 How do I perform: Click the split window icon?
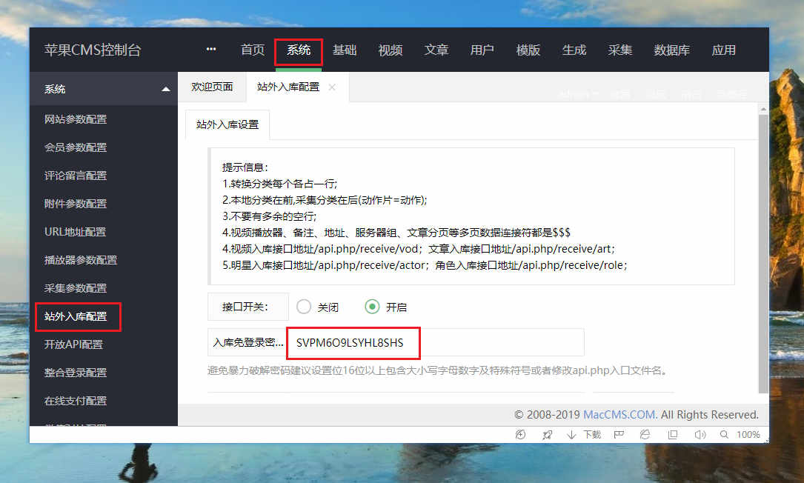tap(673, 435)
